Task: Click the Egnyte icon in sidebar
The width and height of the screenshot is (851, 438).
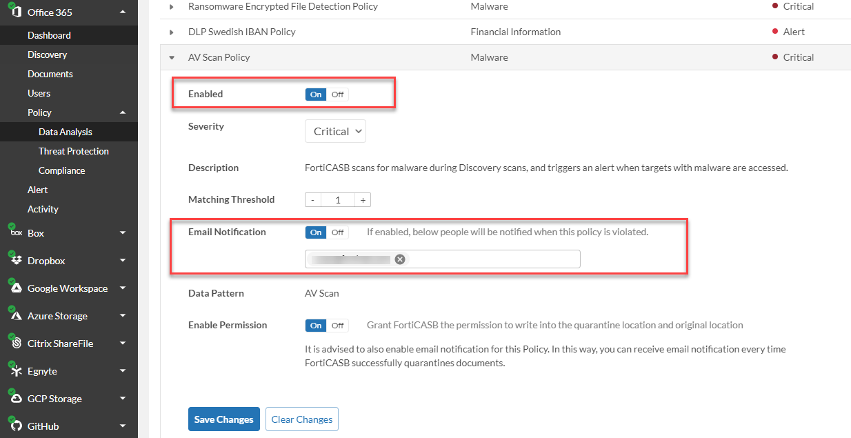Action: coord(17,370)
